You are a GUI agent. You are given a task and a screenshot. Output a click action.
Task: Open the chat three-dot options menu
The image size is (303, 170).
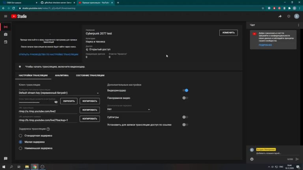[298, 25]
